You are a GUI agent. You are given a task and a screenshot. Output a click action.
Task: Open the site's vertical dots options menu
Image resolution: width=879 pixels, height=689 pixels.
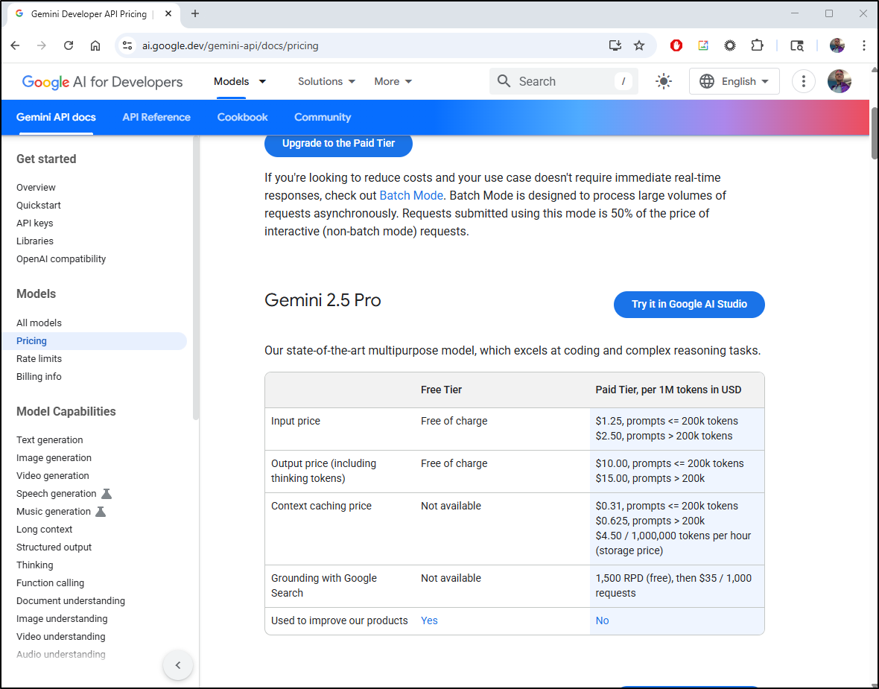click(x=803, y=81)
